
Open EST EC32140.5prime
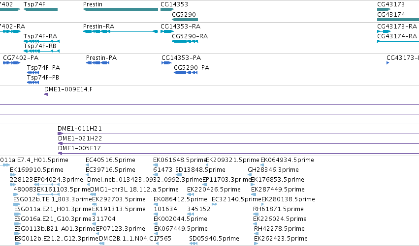coord(236,199)
